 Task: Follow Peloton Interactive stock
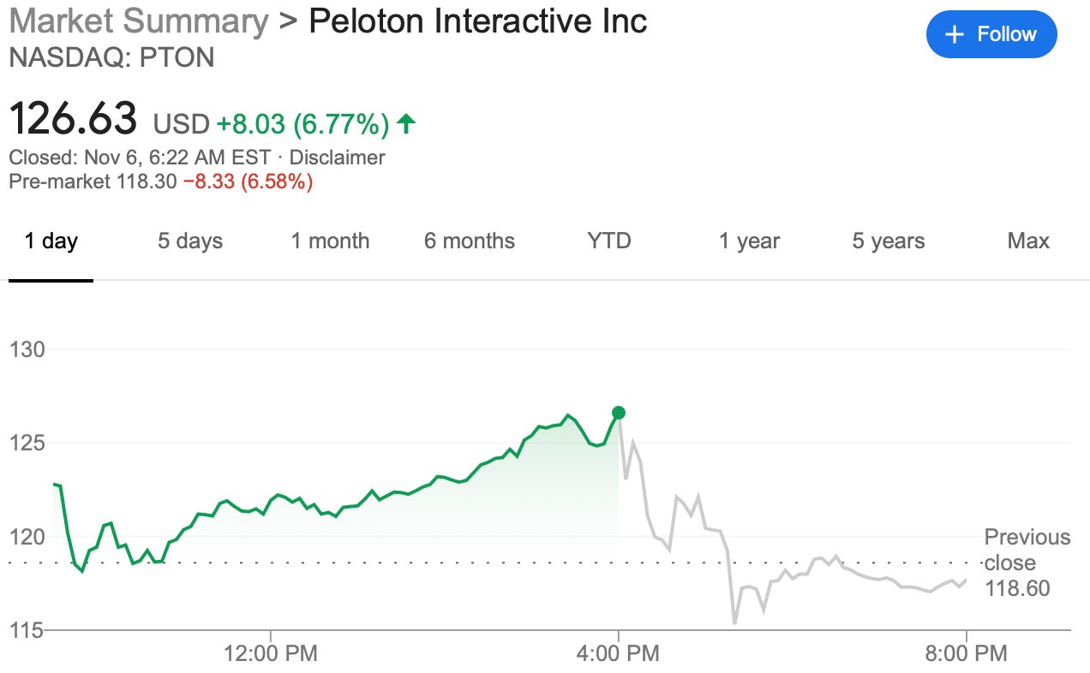pyautogui.click(x=991, y=34)
